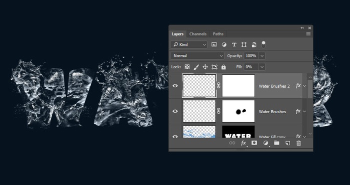Filter layers by adjustment layer icon
The width and height of the screenshot is (350, 185).
coord(224,45)
